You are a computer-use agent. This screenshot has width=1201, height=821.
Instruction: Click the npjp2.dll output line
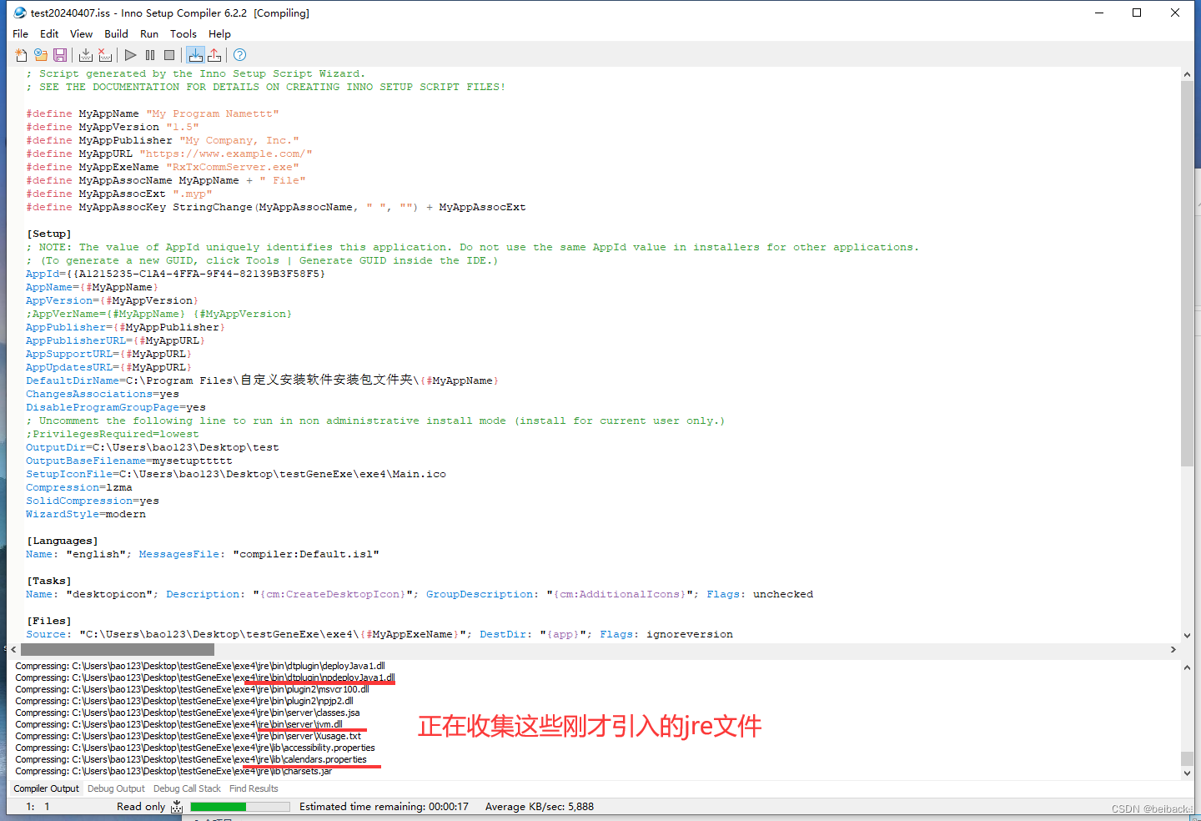(x=184, y=701)
